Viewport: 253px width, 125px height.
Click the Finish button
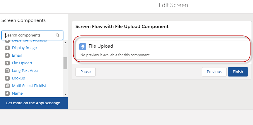pos(238,72)
